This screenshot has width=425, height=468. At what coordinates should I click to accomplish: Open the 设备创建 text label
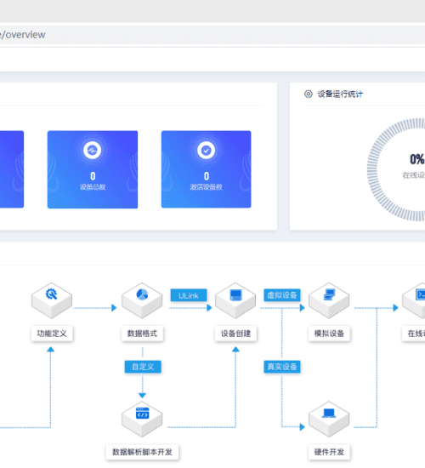pyautogui.click(x=236, y=334)
